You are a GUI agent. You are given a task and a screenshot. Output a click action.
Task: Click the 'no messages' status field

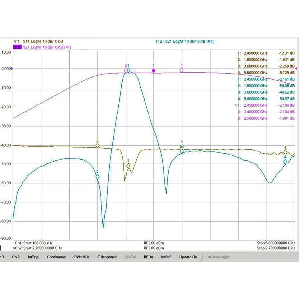point(219,257)
